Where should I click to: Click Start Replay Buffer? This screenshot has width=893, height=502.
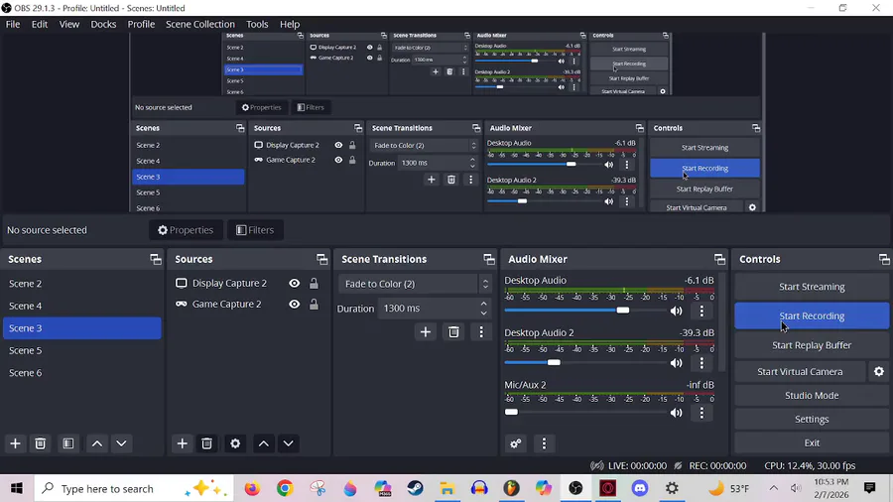(x=812, y=345)
